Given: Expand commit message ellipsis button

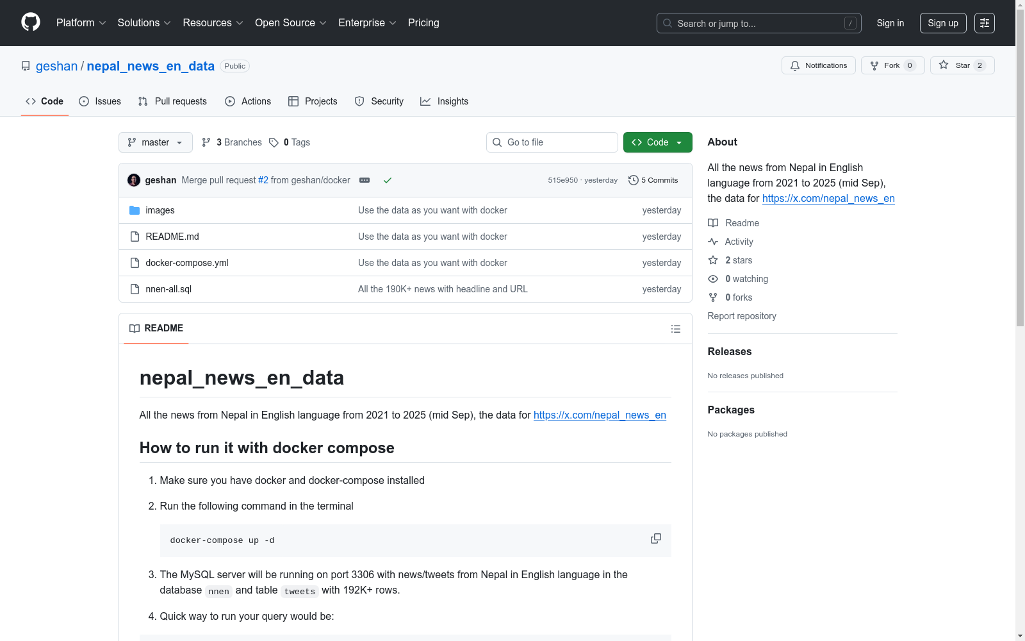Looking at the screenshot, I should coord(365,180).
